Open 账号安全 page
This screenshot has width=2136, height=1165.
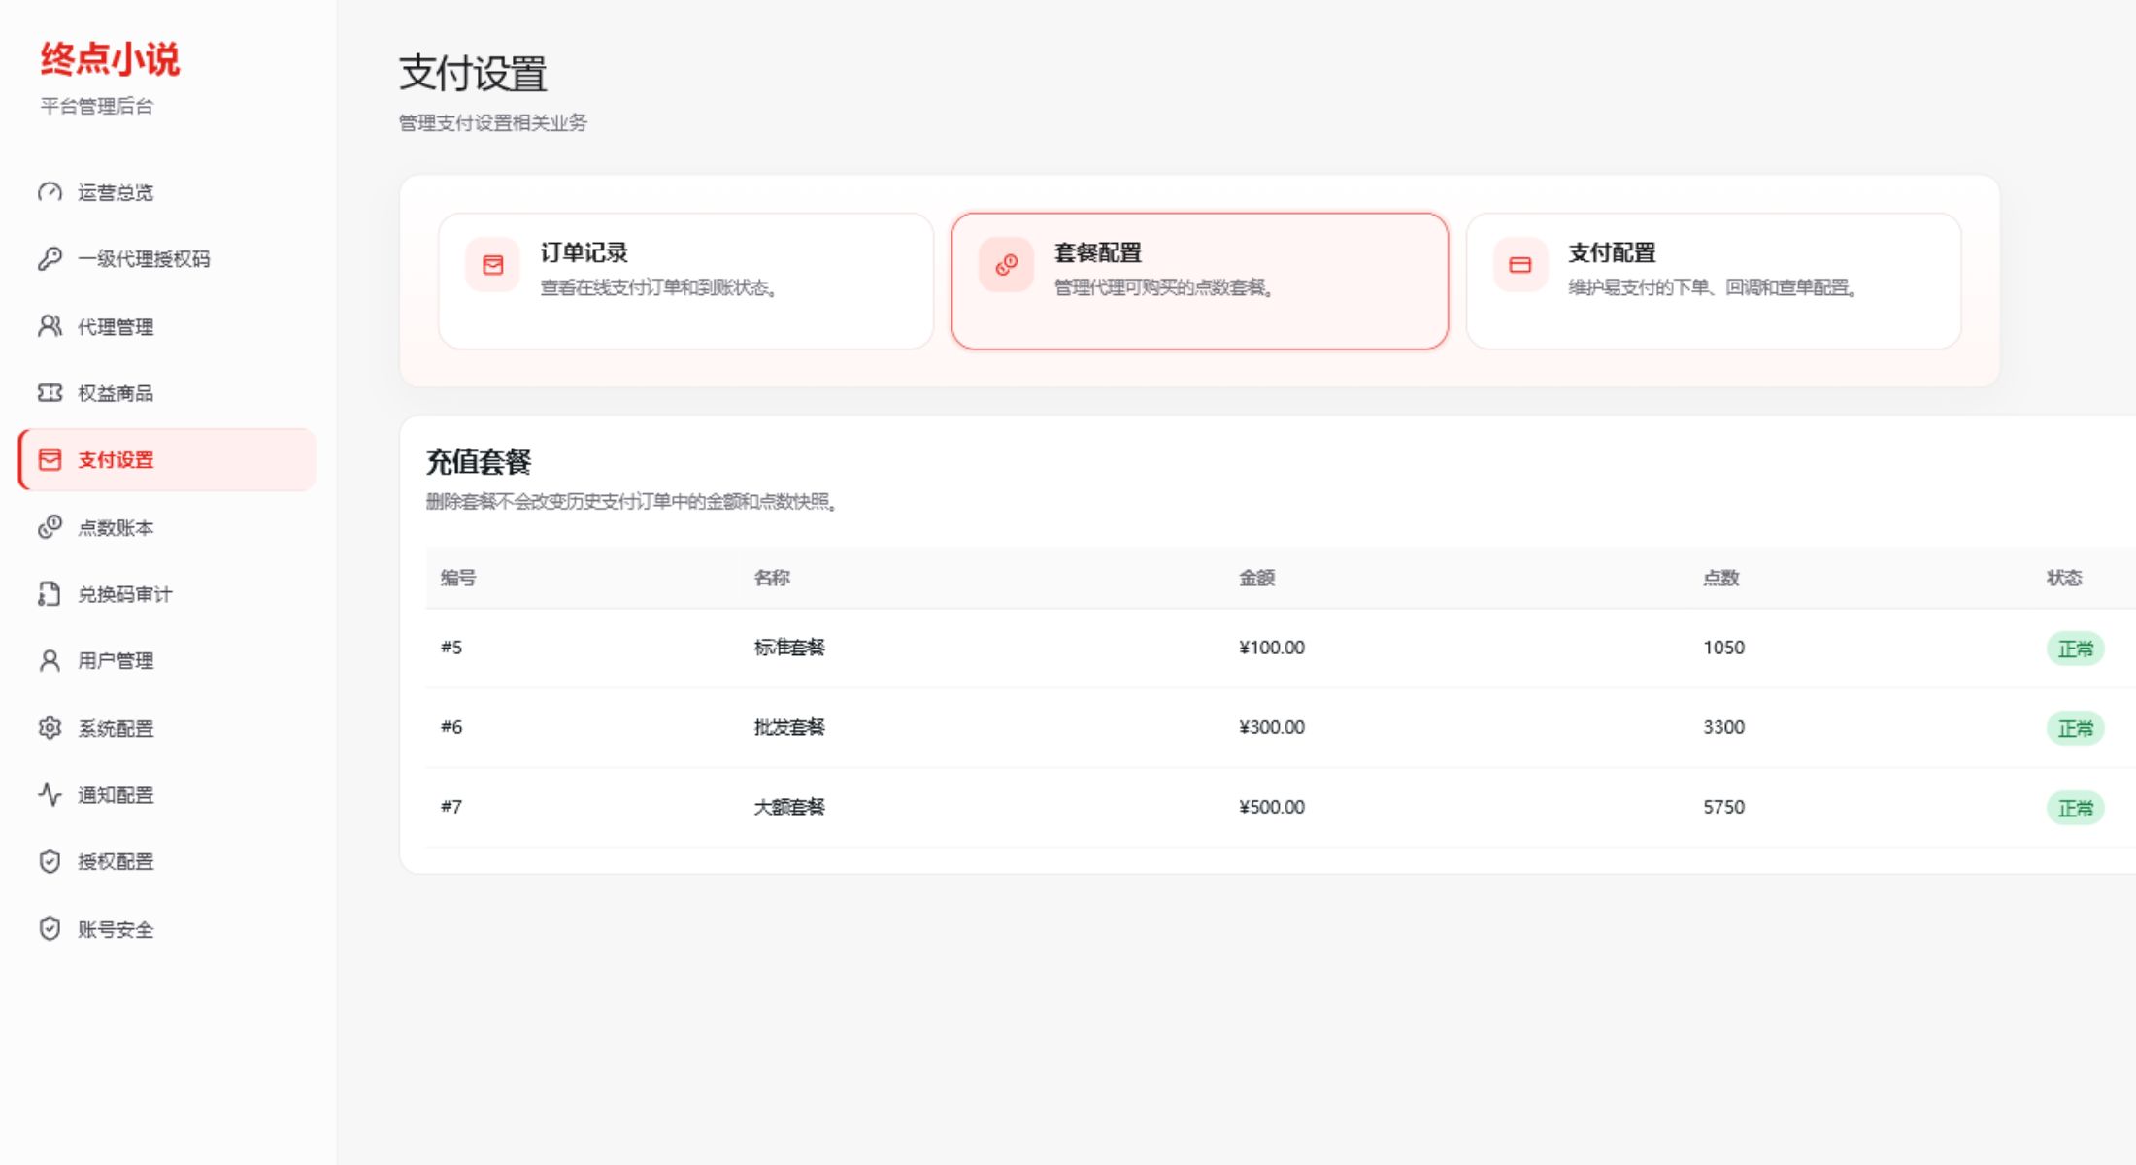coord(167,929)
